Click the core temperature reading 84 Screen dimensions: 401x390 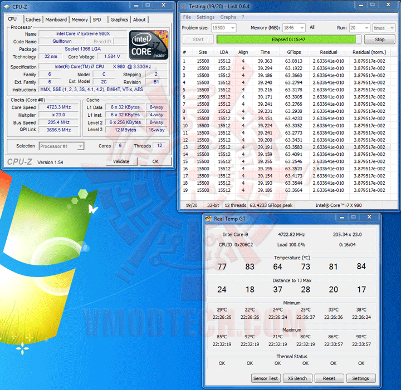[x=361, y=266]
